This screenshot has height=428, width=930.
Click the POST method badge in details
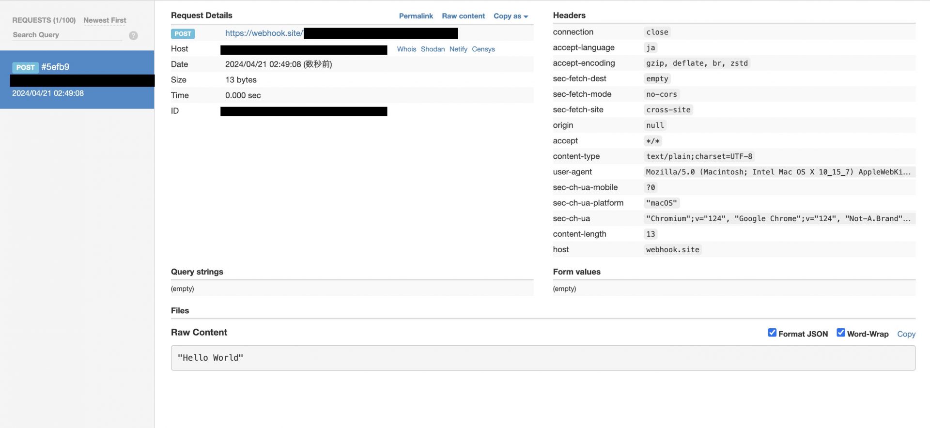point(183,34)
